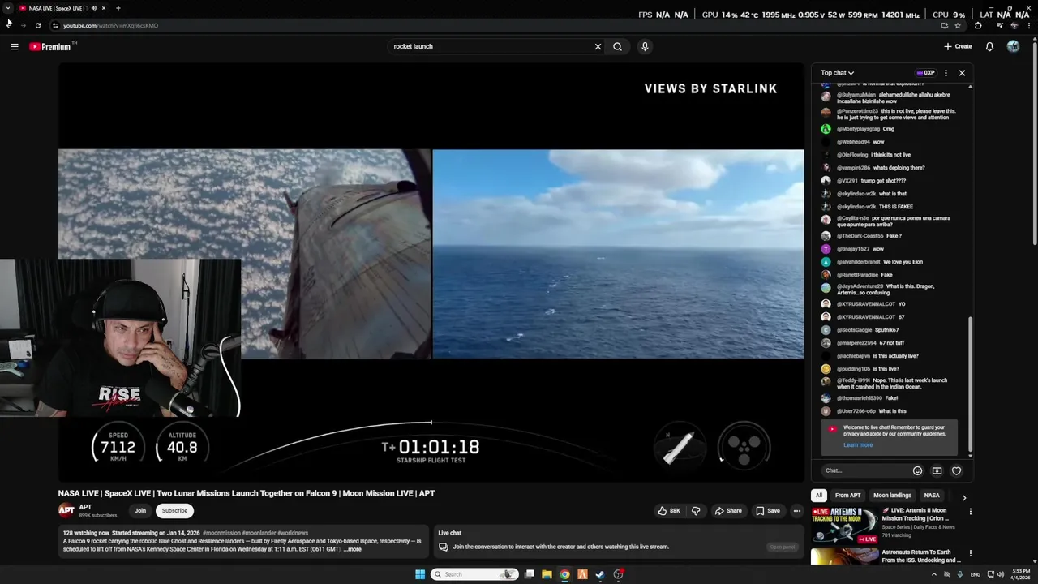Screen dimensions: 1038x584
Task: Open the YouTube guide hamburger menu
Action: click(x=14, y=46)
